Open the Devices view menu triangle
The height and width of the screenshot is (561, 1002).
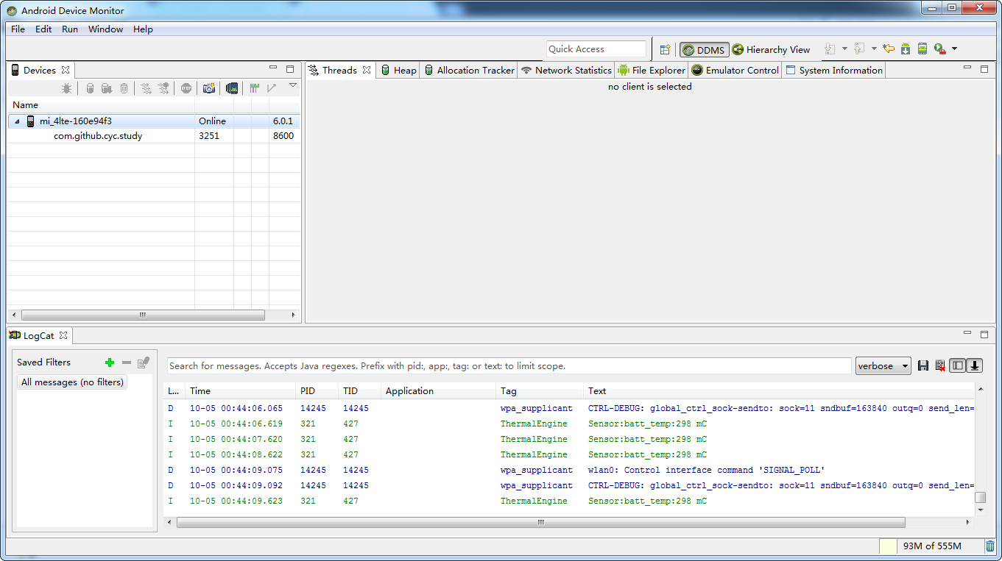pos(292,86)
